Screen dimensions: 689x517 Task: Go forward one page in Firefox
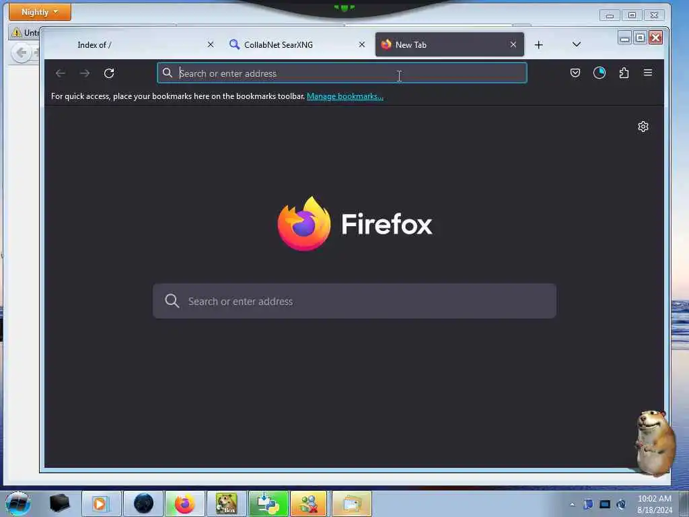(x=85, y=73)
